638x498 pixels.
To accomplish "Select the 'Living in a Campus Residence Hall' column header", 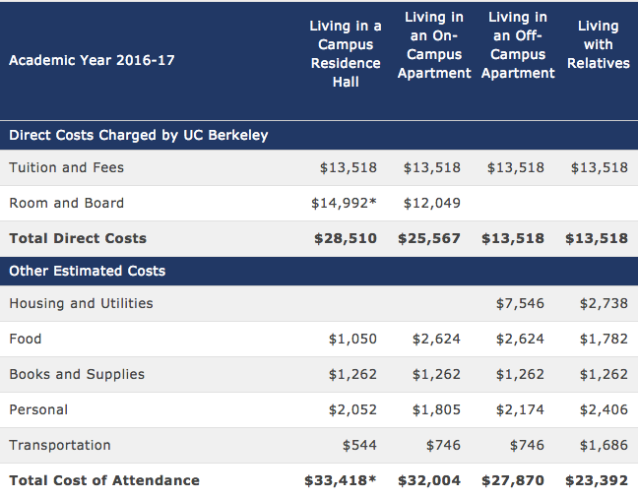I will click(x=346, y=54).
